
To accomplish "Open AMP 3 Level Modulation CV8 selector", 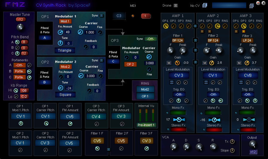I will [248, 75].
